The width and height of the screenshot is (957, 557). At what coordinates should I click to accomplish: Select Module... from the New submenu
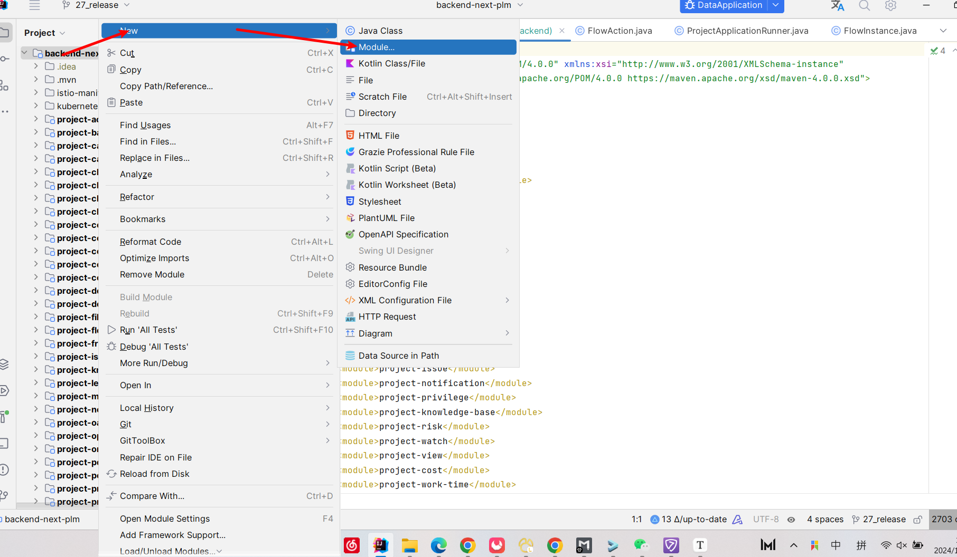376,47
